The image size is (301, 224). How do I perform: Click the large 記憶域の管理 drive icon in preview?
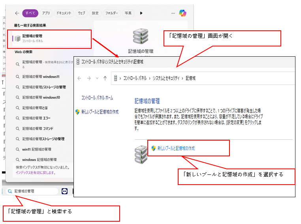141,37
